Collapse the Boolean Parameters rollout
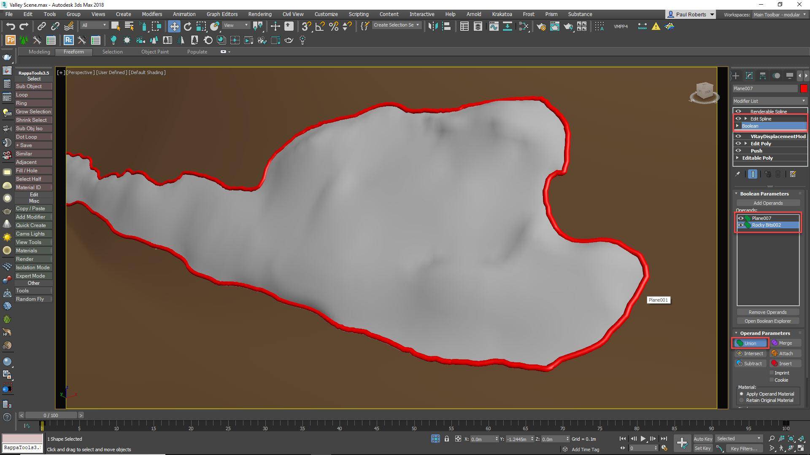 [737, 193]
